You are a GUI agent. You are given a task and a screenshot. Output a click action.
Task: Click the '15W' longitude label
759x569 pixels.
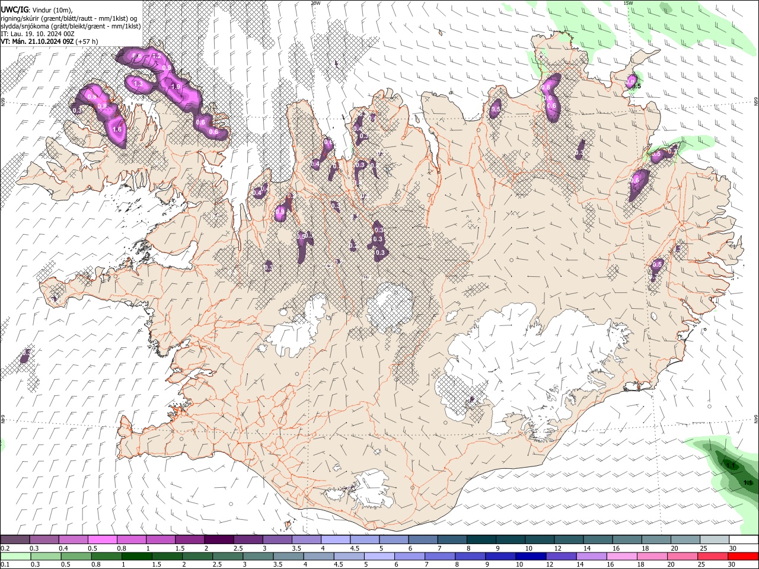pos(628,3)
